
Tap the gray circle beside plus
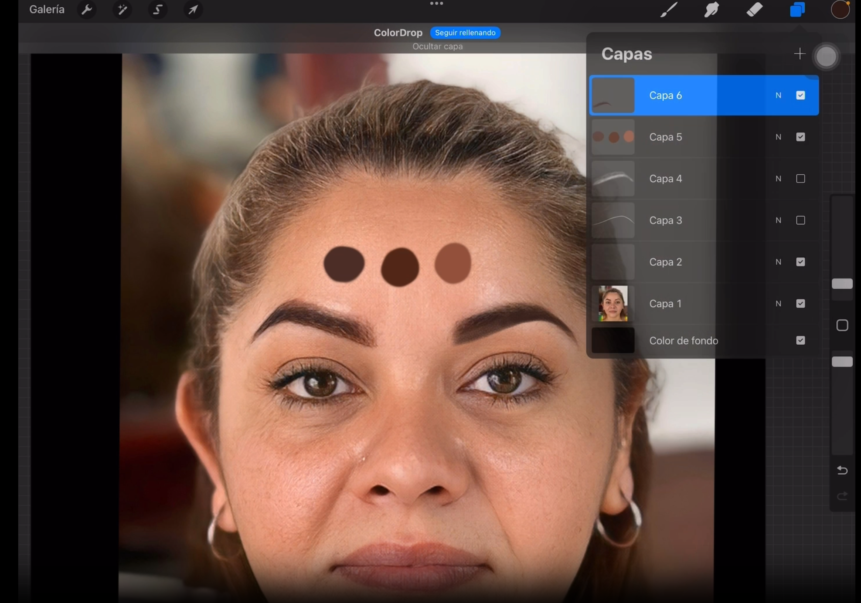pyautogui.click(x=826, y=56)
